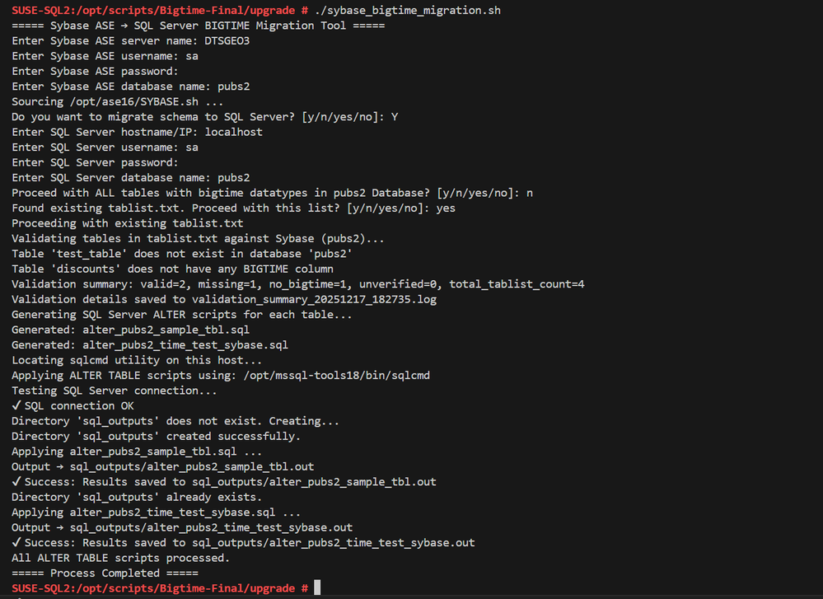Click the /opt/mssql-tools18/bin/sqlcmd path
This screenshot has height=599, width=823.
tap(336, 376)
